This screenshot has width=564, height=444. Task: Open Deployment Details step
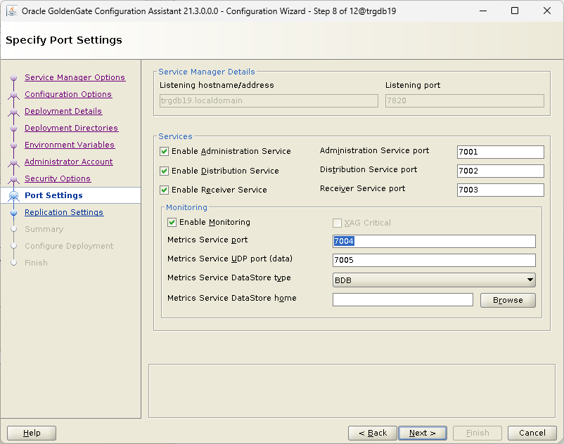pos(63,111)
